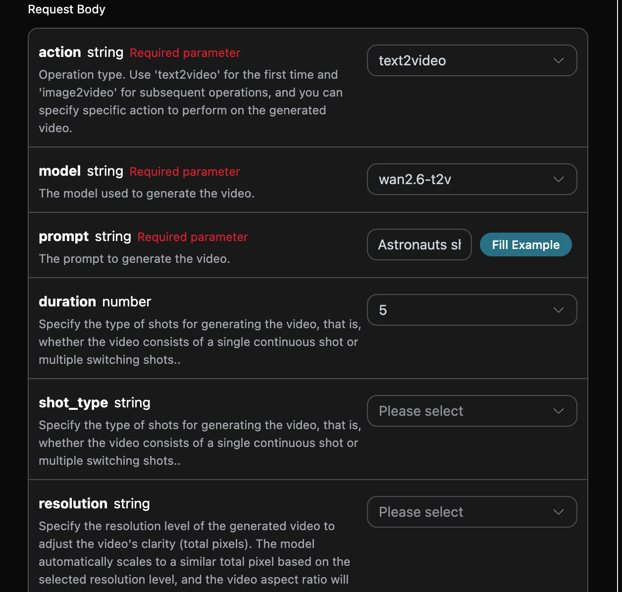
Task: Click the chevron arrow on the duration dropdown
Action: pos(558,310)
